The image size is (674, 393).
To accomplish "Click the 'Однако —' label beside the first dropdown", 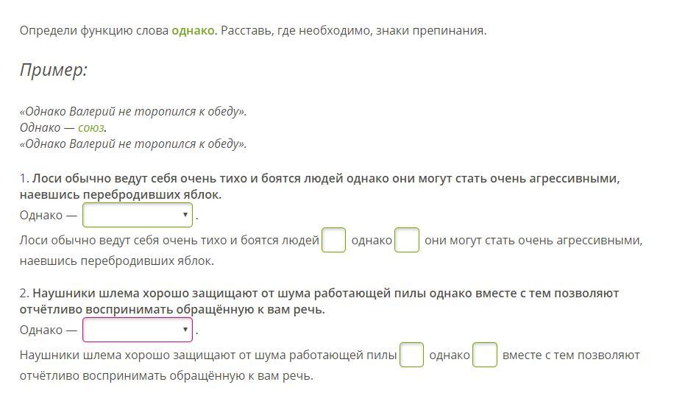I will coord(49,216).
